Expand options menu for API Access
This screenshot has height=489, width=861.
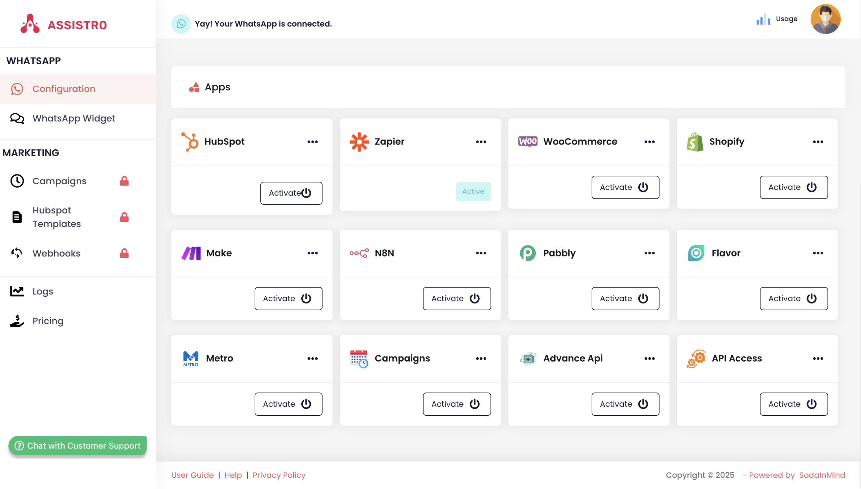click(818, 358)
